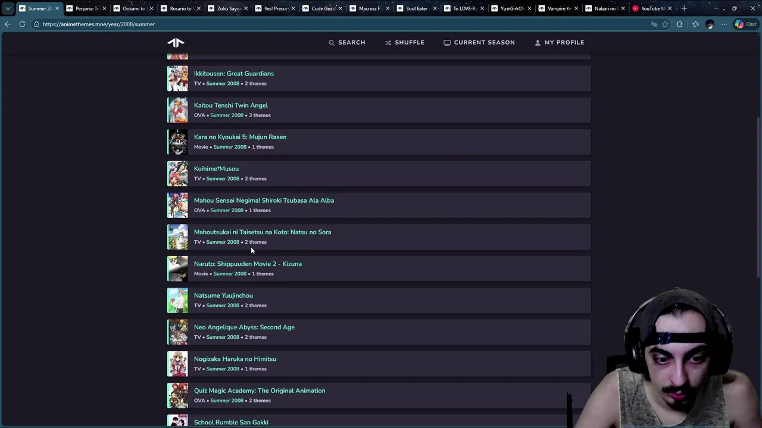Viewport: 762px width, 428px height.
Task: Switch to the Ookami to tab
Action: click(133, 8)
